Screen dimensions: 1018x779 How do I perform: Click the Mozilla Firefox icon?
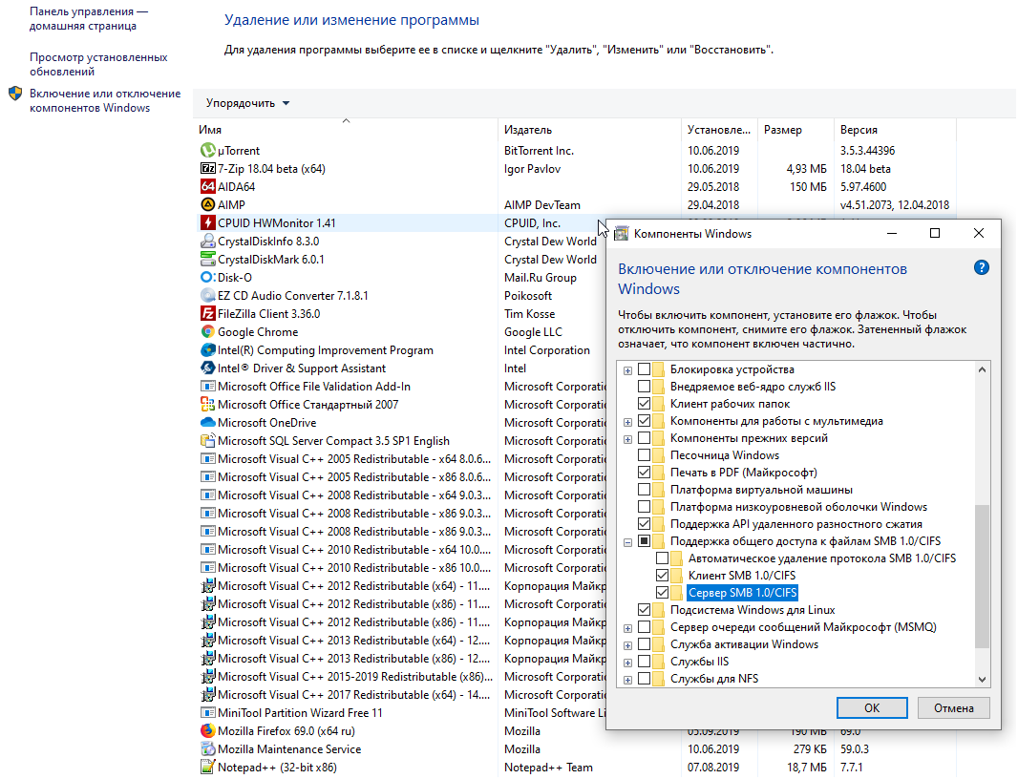pyautogui.click(x=208, y=731)
